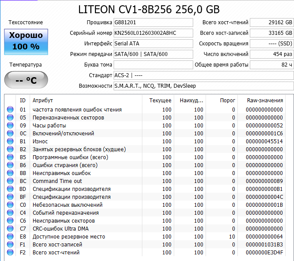Click the Стандарт field showing ACS-2

204,75
